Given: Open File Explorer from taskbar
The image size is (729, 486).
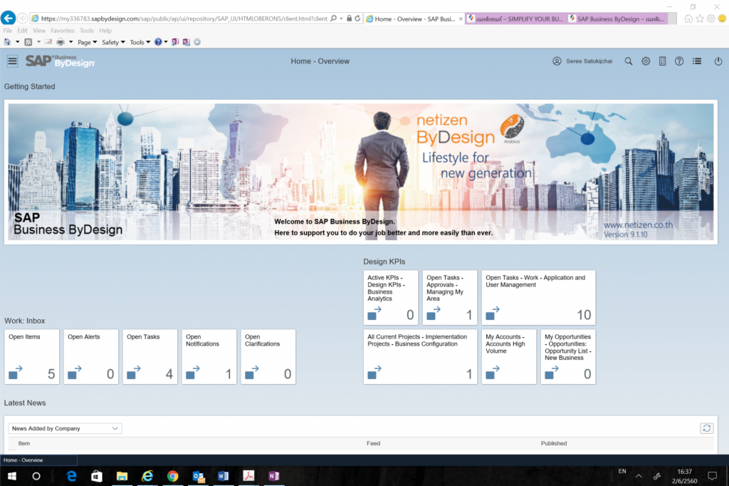Looking at the screenshot, I should [x=122, y=476].
